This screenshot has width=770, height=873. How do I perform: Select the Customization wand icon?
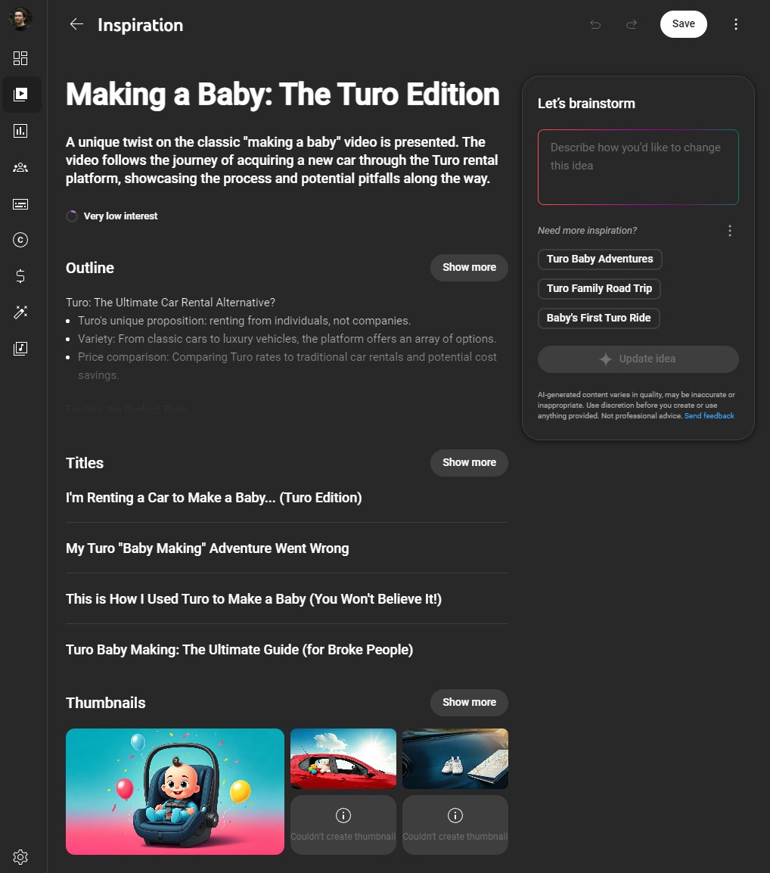20,312
